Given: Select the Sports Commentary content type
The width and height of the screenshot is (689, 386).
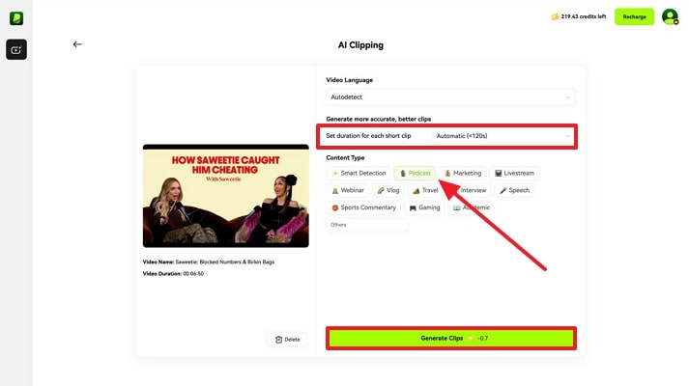Looking at the screenshot, I should pyautogui.click(x=363, y=207).
